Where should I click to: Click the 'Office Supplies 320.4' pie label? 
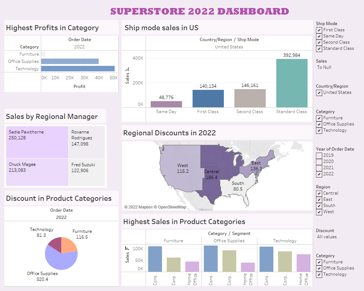tap(42, 276)
